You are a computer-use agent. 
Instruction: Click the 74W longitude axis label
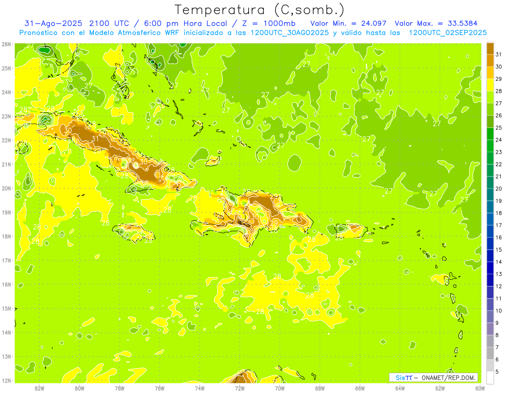click(199, 388)
